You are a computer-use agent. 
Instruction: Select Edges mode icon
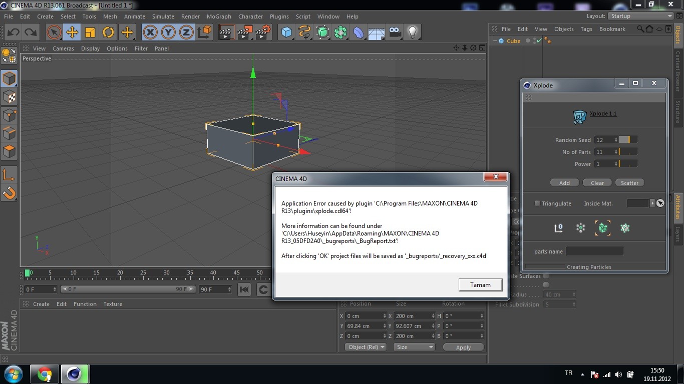pos(9,133)
